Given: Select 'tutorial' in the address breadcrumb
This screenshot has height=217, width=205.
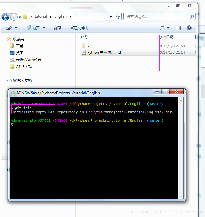Looking at the screenshot, I should (x=41, y=16).
